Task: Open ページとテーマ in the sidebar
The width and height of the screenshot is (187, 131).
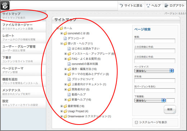Action: coord(23,70)
